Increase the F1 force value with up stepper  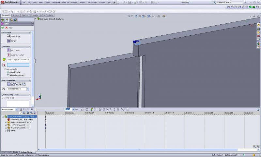click(28, 88)
